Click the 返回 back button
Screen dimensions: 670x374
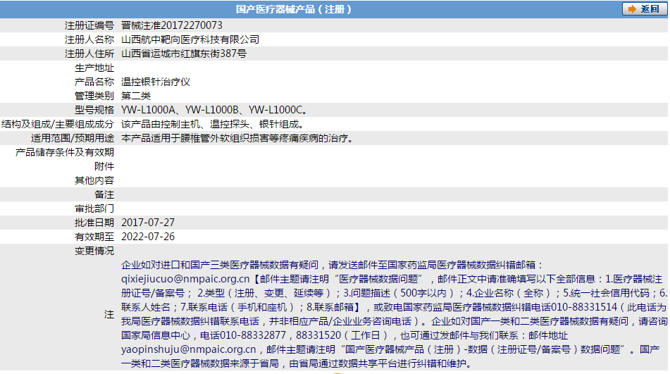pos(643,9)
